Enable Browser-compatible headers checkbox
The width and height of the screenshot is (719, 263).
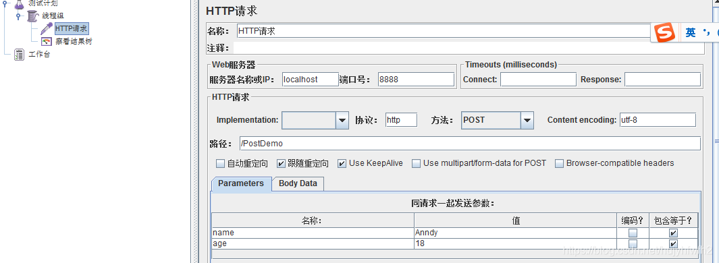click(x=559, y=164)
